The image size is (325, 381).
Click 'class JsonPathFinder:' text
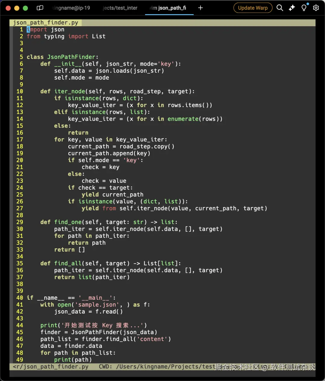click(x=63, y=57)
